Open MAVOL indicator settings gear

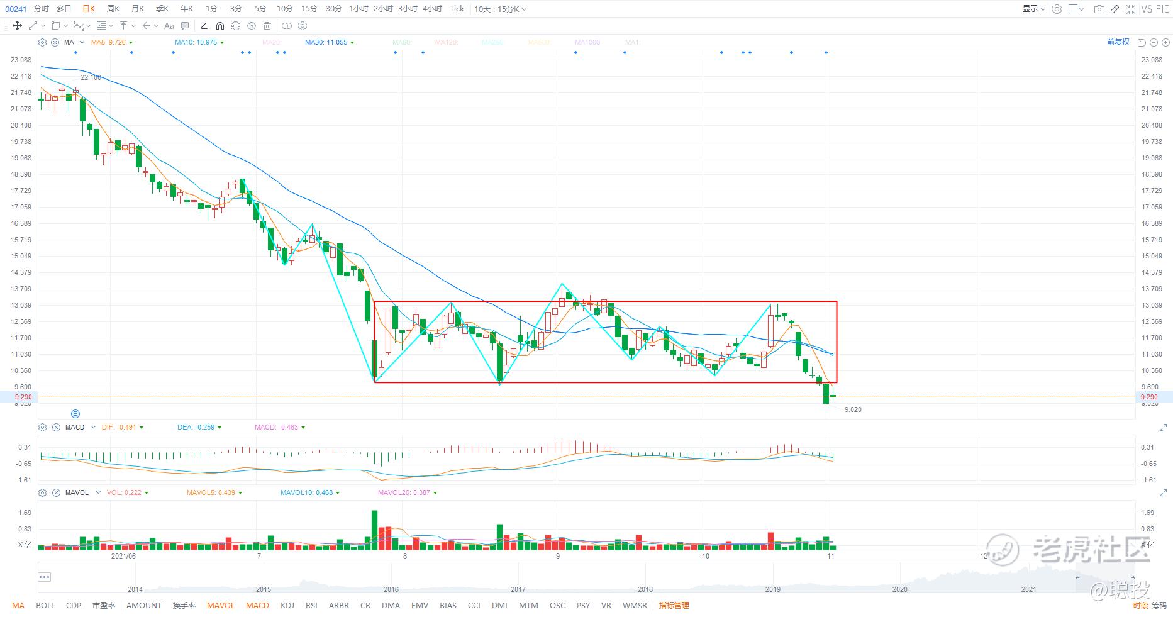[x=42, y=492]
